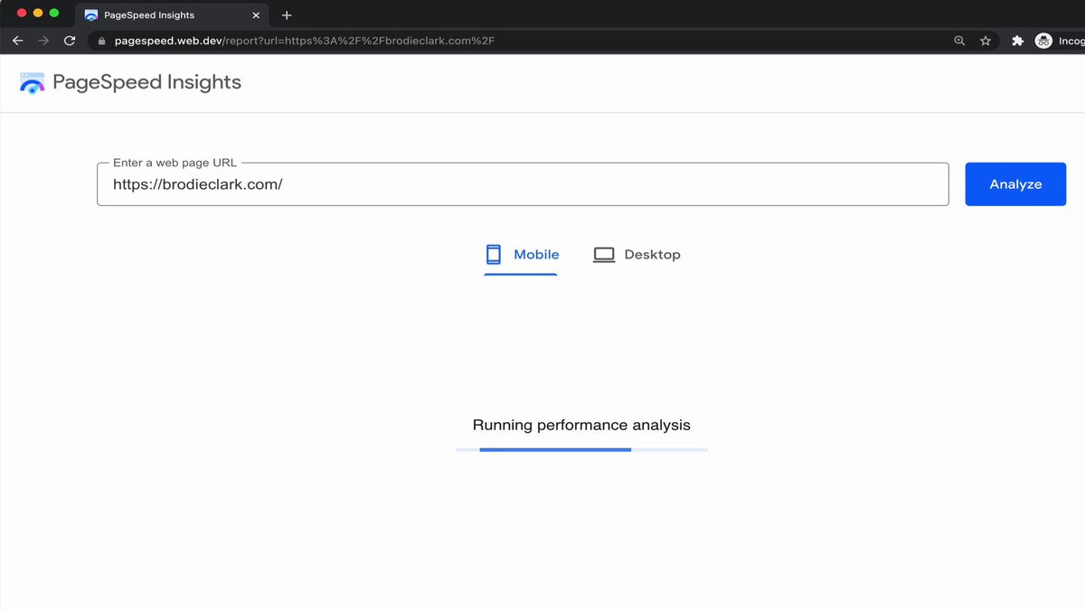Click the mobile phone icon

pyautogui.click(x=493, y=255)
